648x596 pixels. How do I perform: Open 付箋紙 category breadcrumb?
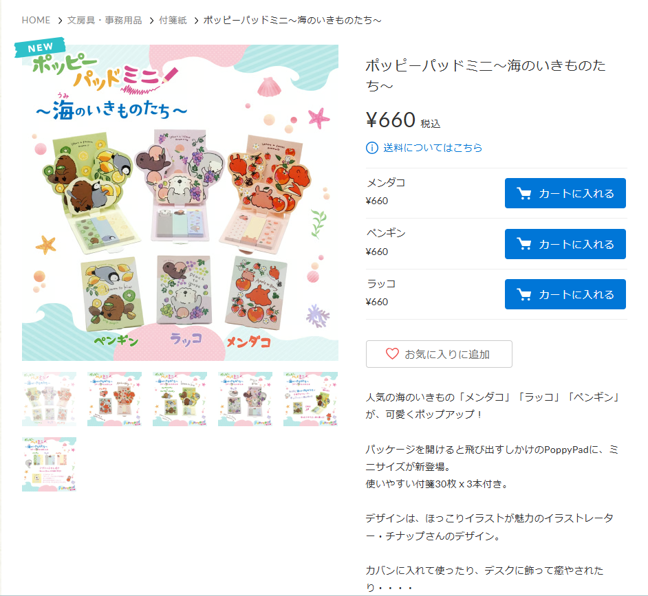[173, 20]
